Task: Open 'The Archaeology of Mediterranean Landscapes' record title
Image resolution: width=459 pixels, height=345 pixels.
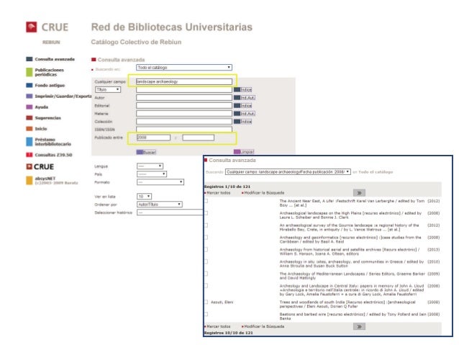Action: pyautogui.click(x=352, y=276)
